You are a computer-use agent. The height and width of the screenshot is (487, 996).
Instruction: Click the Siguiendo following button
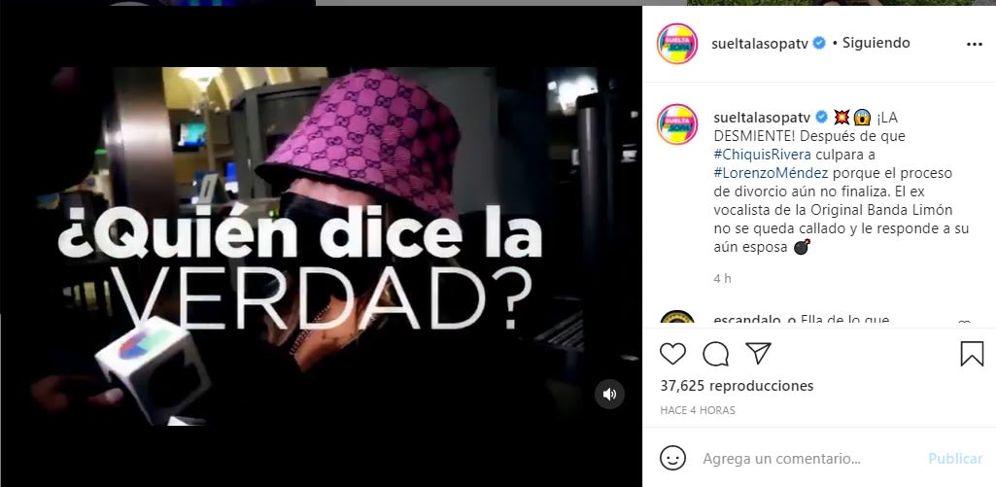pos(876,43)
